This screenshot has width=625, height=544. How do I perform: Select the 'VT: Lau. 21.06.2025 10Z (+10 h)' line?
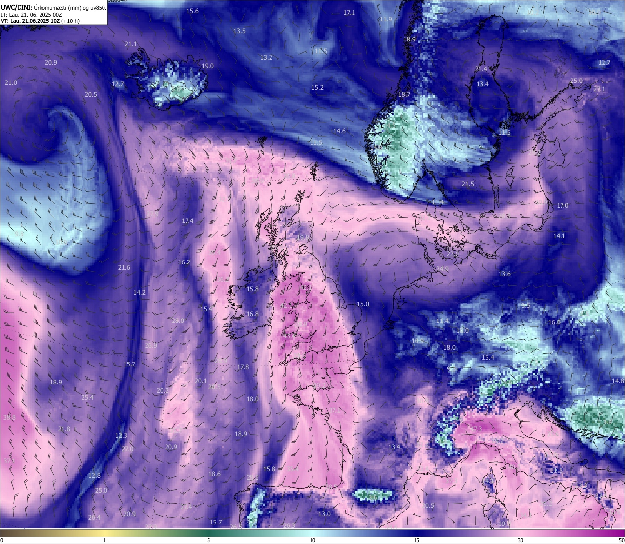tap(40, 21)
